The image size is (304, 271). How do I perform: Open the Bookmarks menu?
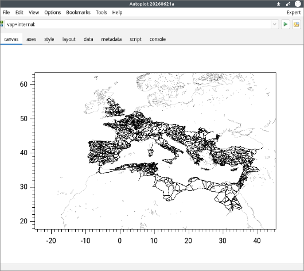pyautogui.click(x=79, y=13)
